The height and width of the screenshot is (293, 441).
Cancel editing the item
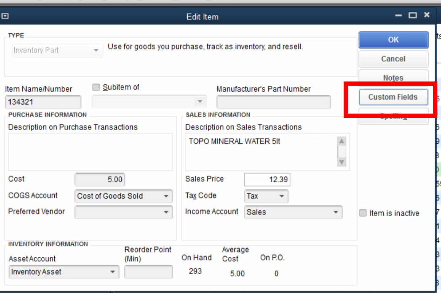coord(393,59)
